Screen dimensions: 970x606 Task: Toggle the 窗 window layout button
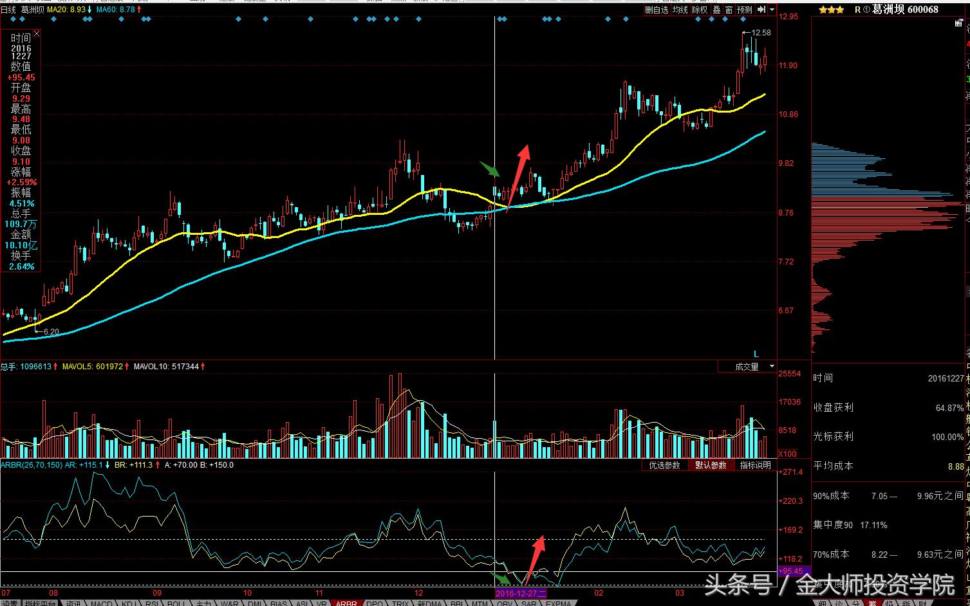click(729, 10)
